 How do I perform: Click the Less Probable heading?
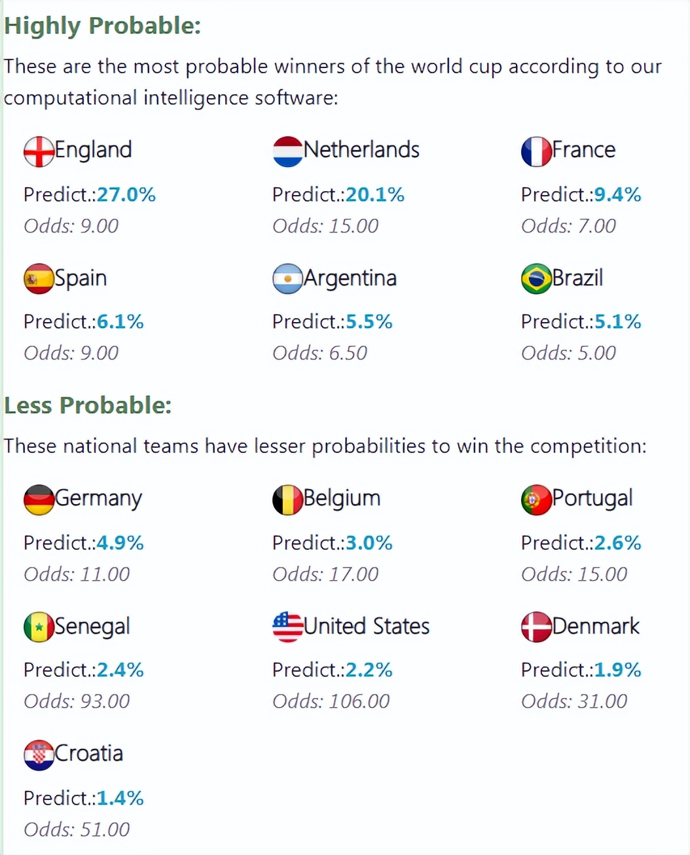88,405
